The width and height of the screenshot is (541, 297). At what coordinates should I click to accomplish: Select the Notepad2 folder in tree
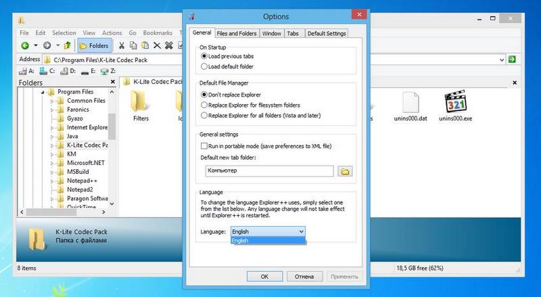tap(80, 189)
